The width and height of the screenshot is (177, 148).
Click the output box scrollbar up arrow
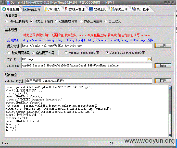click(x=170, y=87)
